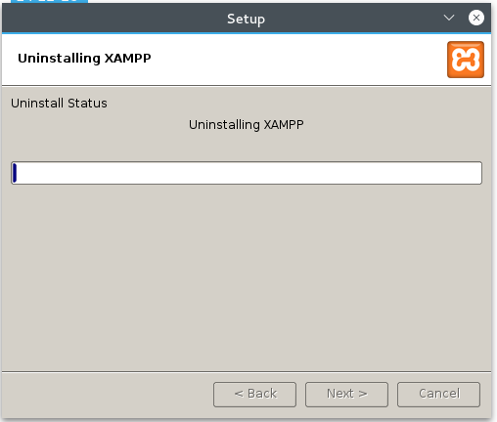Select the Setup title text

coord(246,19)
